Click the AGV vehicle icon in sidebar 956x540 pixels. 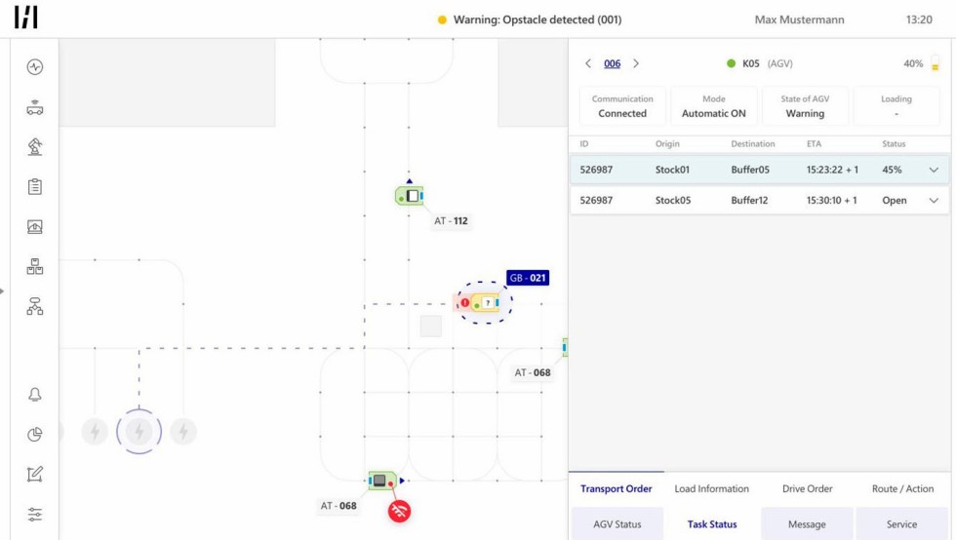point(35,107)
